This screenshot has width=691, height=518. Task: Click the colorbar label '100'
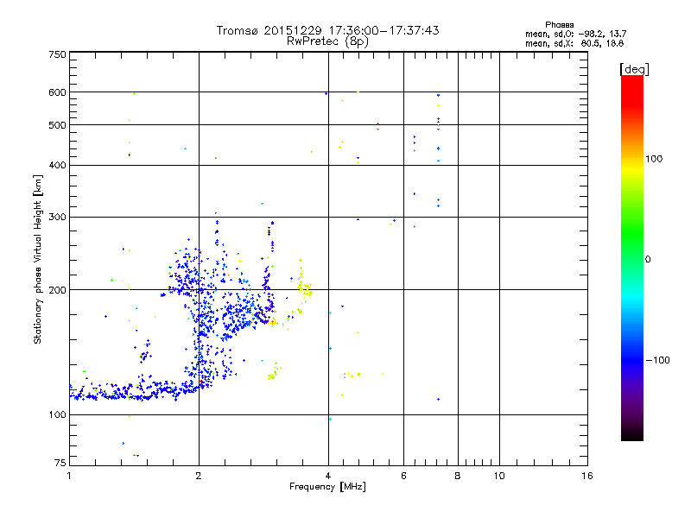tap(654, 159)
